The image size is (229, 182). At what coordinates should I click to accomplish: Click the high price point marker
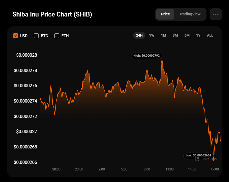click(x=162, y=62)
